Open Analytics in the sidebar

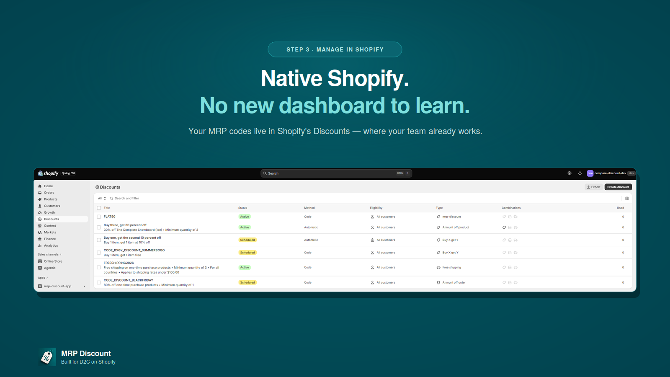(51, 246)
